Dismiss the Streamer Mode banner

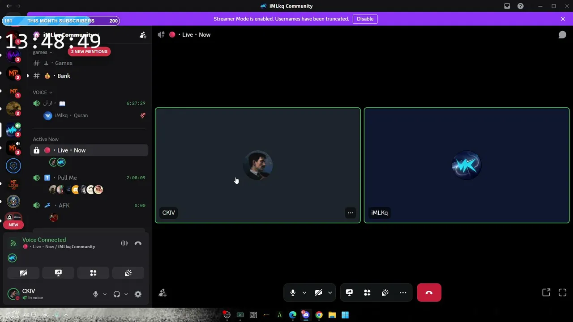tap(563, 19)
